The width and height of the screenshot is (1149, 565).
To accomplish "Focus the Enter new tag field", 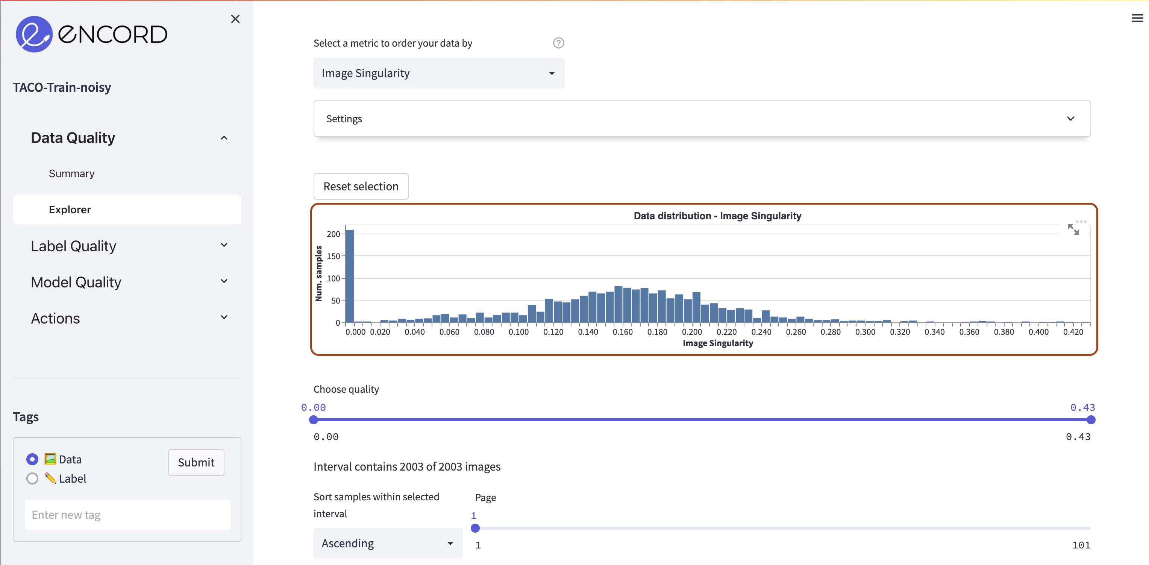I will point(127,515).
